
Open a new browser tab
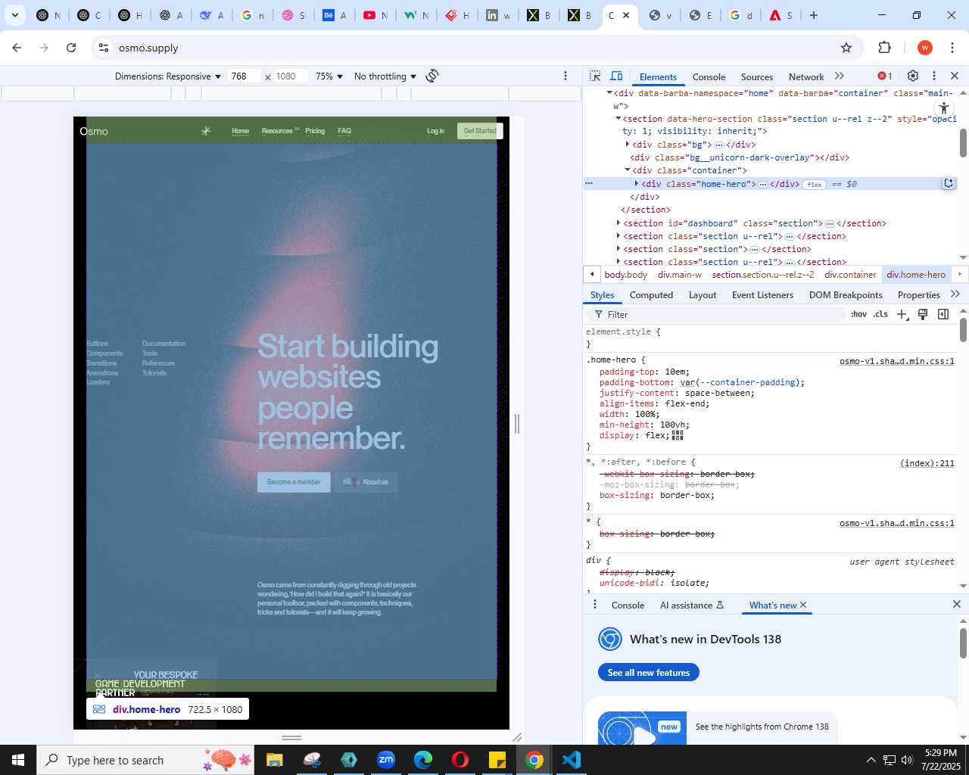click(814, 15)
